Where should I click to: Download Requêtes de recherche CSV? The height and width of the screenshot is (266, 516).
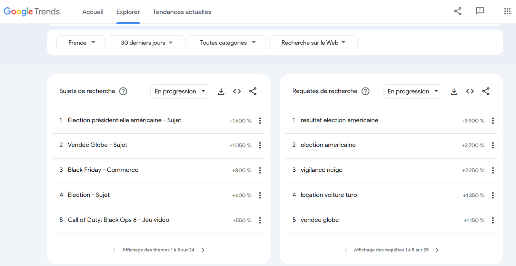[454, 91]
